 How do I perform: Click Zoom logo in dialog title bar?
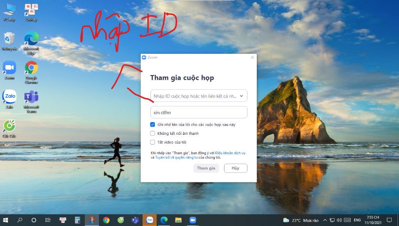click(x=144, y=58)
